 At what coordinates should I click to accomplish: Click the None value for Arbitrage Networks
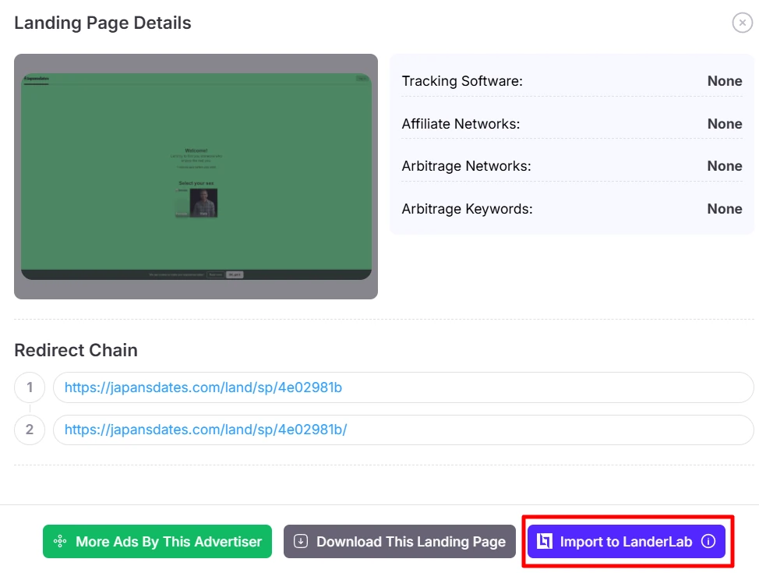(725, 166)
